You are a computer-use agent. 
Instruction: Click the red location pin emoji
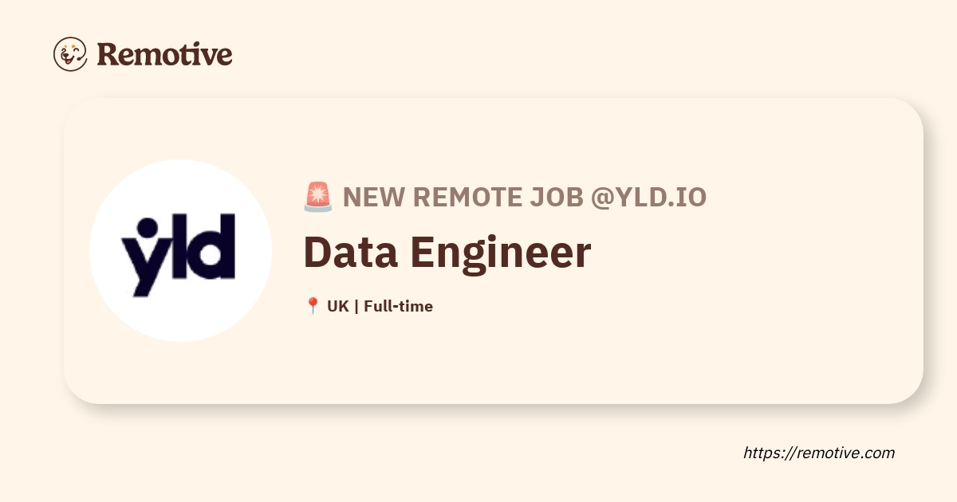click(x=313, y=306)
